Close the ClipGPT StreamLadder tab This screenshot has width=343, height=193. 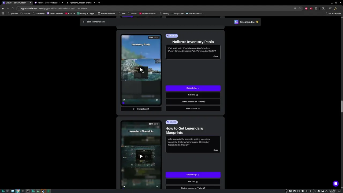pyautogui.click(x=31, y=3)
